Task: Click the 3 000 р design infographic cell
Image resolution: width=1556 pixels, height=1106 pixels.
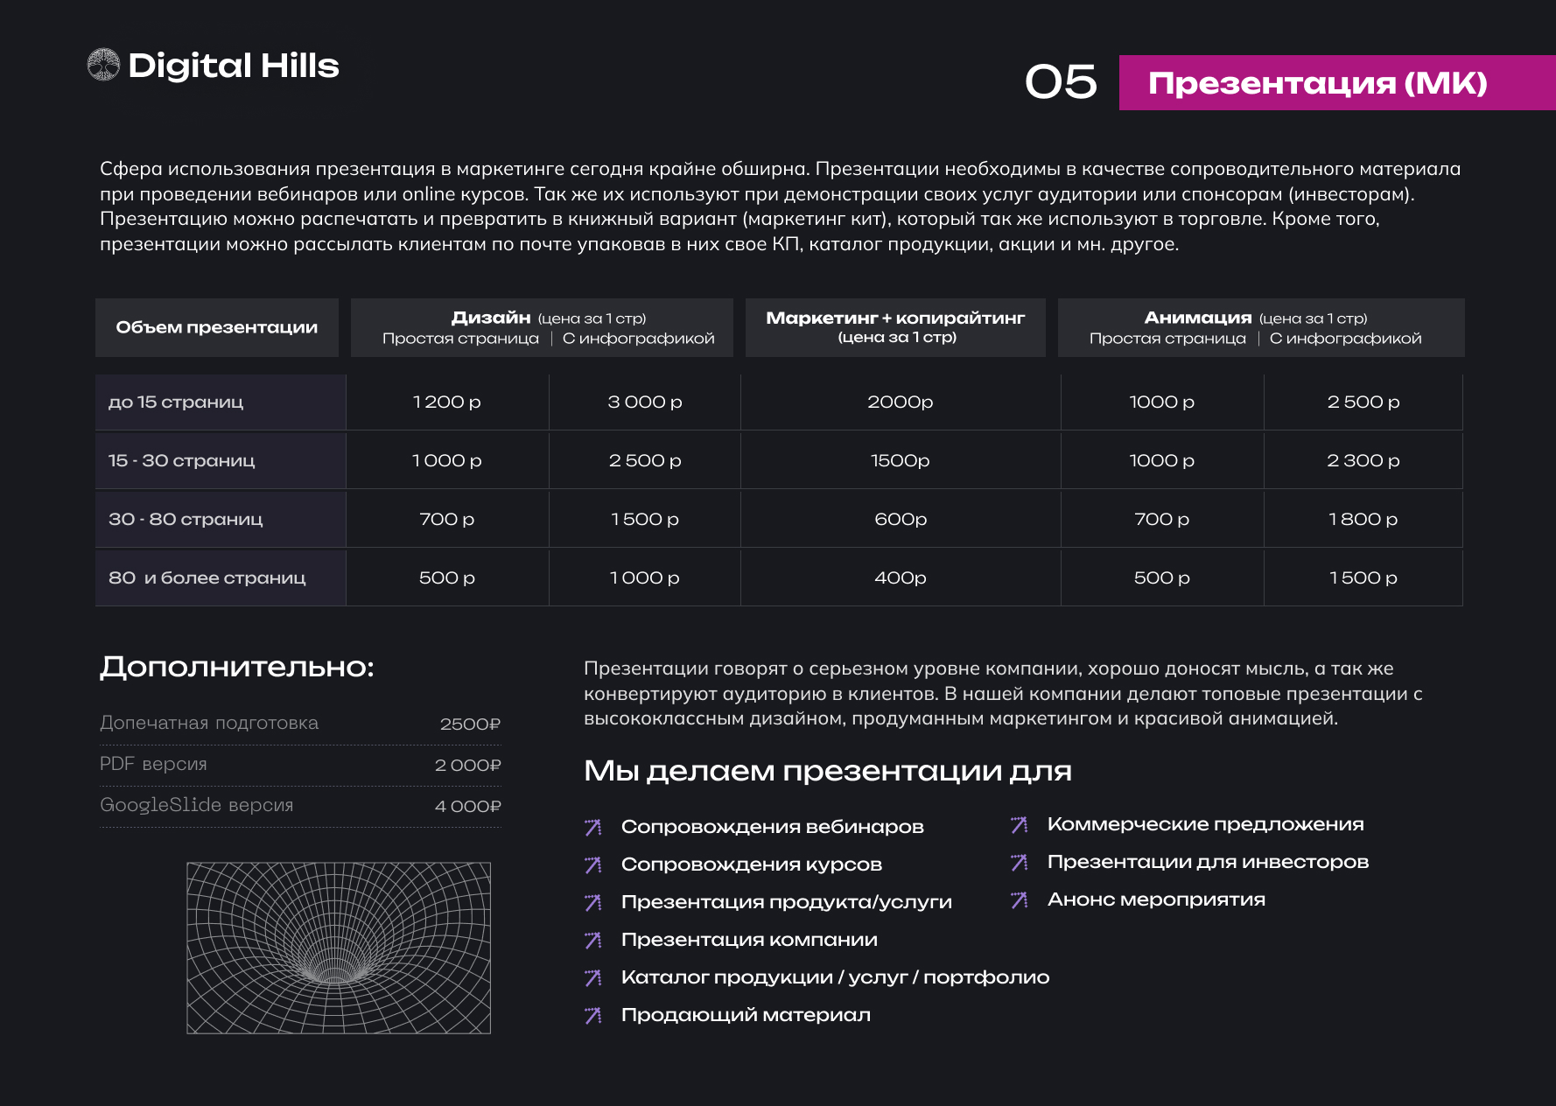Action: 645,402
